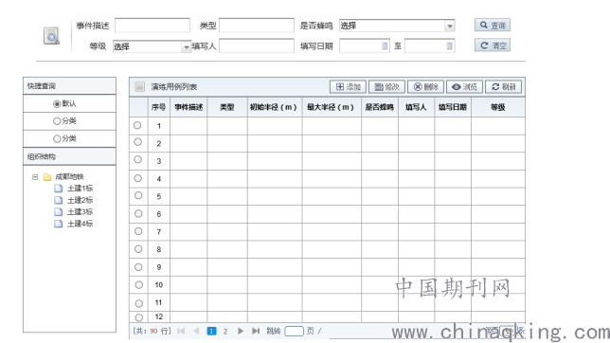The width and height of the screenshot is (610, 343).
Task: Select the radio button for row 1
Action: [137, 125]
